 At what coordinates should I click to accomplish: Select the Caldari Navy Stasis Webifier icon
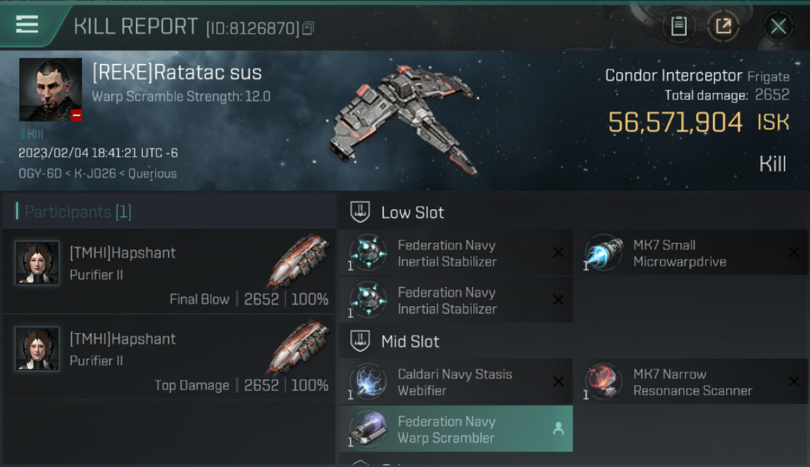[368, 382]
